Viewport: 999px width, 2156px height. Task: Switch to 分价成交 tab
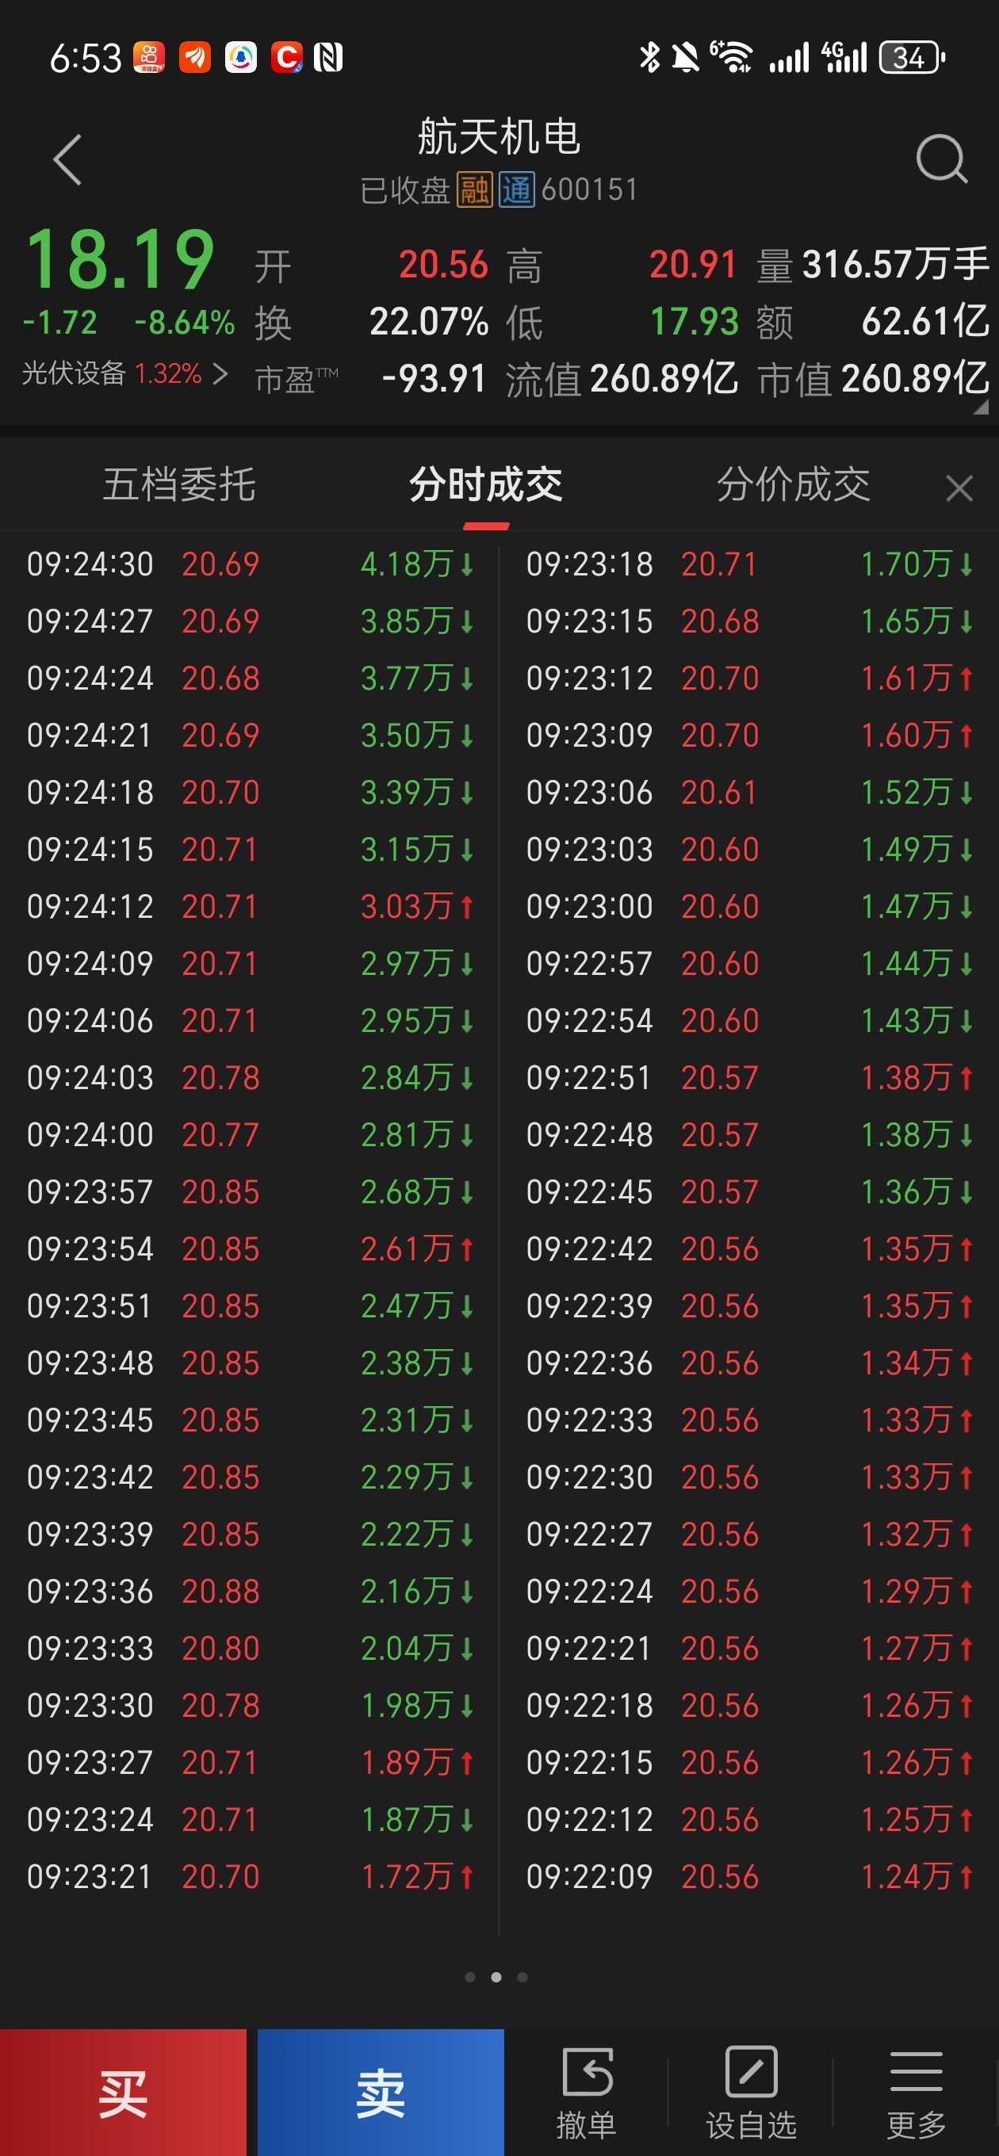(793, 485)
